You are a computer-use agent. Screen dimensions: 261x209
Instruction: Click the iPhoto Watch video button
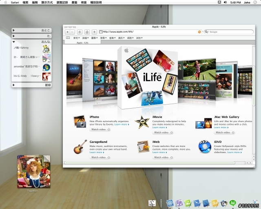tap(100, 129)
